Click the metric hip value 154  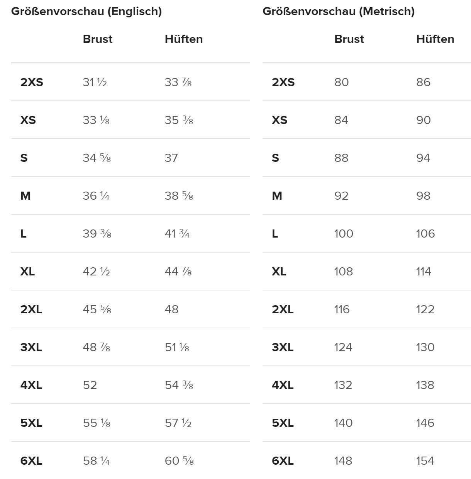(425, 461)
